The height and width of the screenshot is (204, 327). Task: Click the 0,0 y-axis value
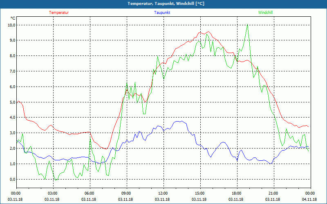click(x=13, y=179)
